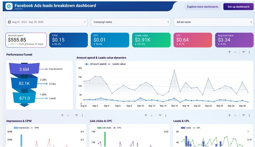255x147 pixels.
Task: Select the Leads value scorecard
Action: coord(151,40)
